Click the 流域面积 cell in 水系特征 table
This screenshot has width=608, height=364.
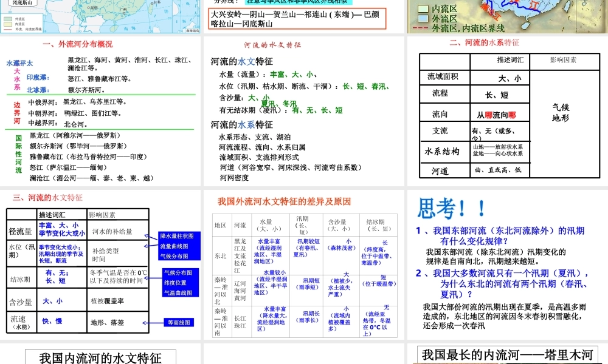(x=445, y=77)
